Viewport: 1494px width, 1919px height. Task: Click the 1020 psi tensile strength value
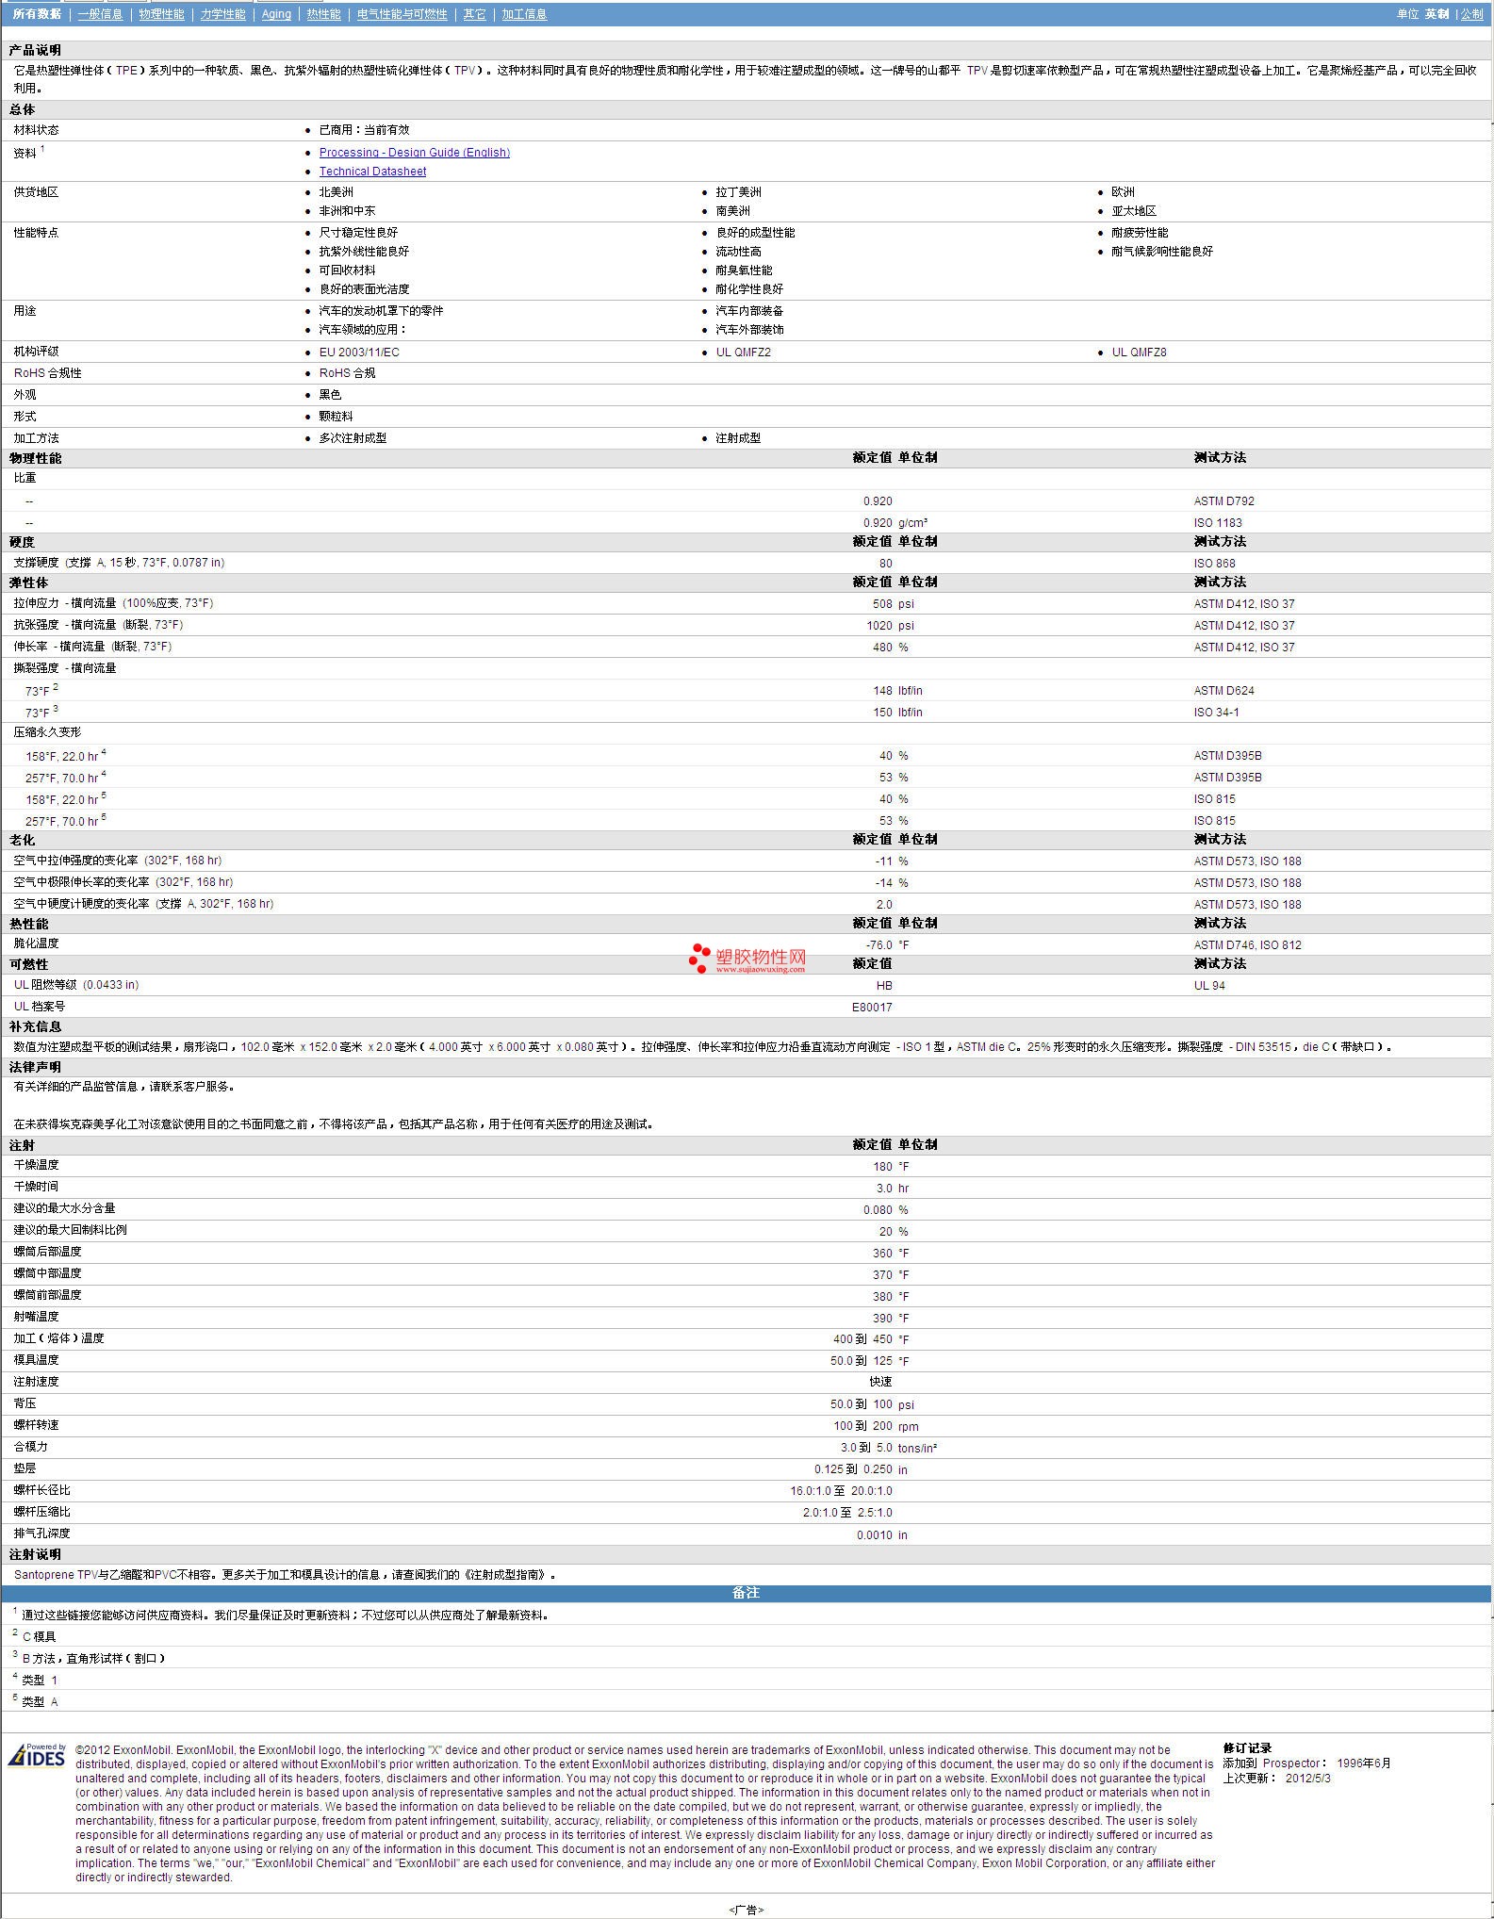(890, 626)
